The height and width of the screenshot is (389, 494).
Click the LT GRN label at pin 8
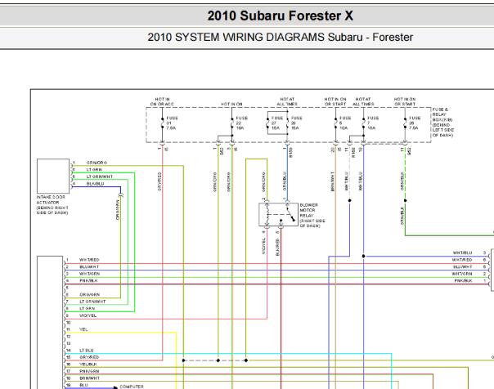87,309
